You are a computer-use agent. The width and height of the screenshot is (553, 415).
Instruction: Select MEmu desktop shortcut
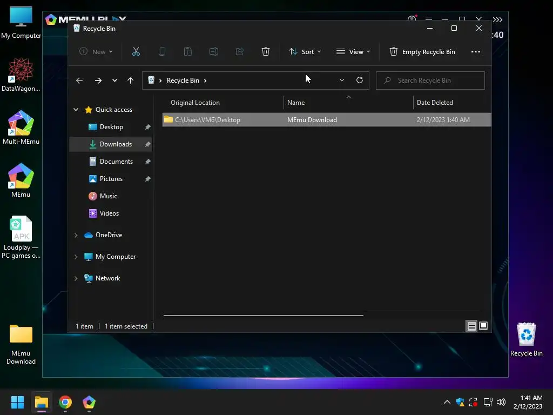click(21, 180)
